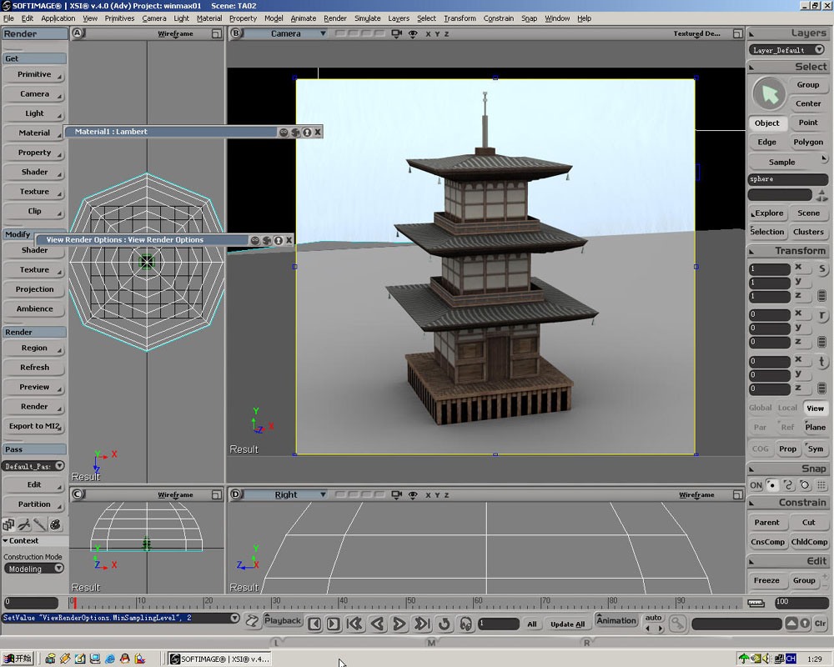This screenshot has width=834, height=667.
Task: Open the Animate menu
Action: click(304, 18)
